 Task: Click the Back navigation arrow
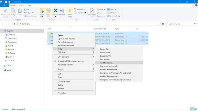coord(3,24)
